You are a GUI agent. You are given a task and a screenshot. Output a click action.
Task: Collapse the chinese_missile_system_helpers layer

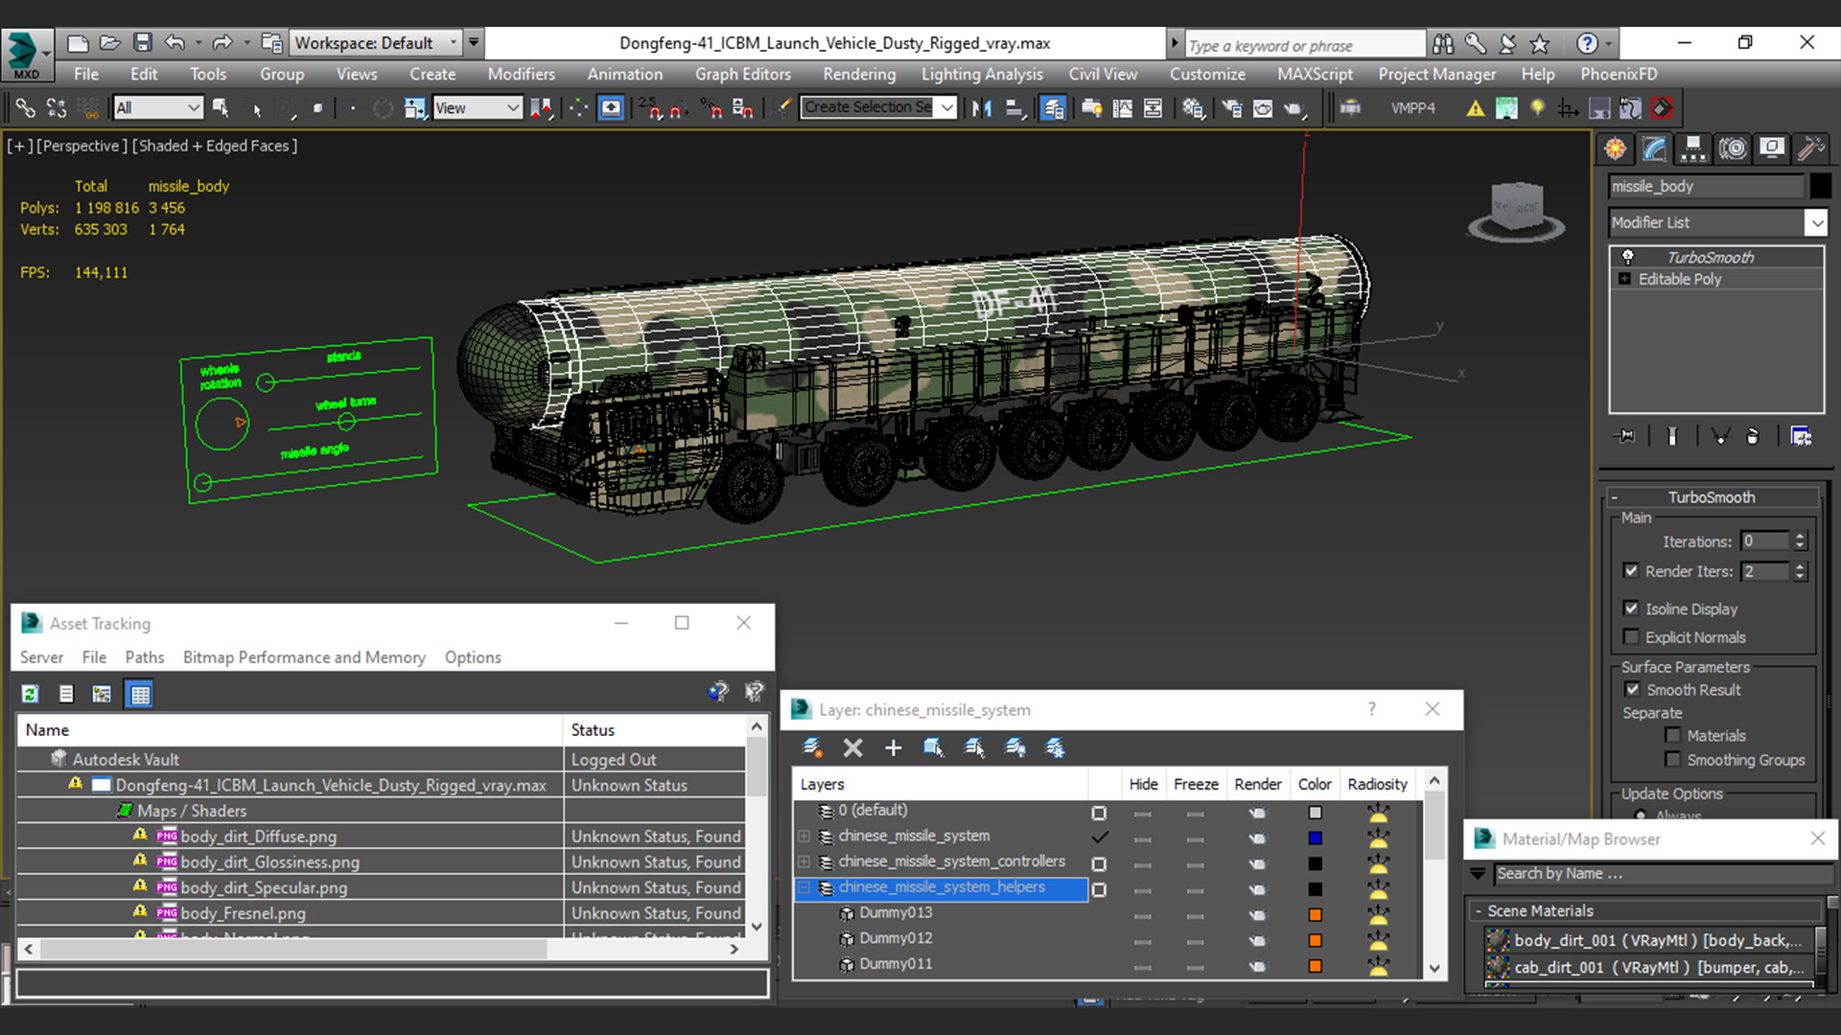click(x=804, y=887)
